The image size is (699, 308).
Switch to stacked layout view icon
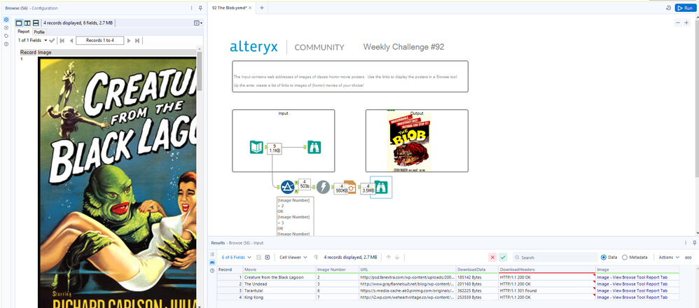coord(36,22)
